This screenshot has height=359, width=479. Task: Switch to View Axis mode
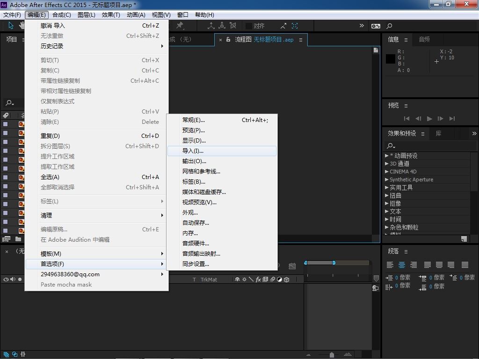point(233,26)
